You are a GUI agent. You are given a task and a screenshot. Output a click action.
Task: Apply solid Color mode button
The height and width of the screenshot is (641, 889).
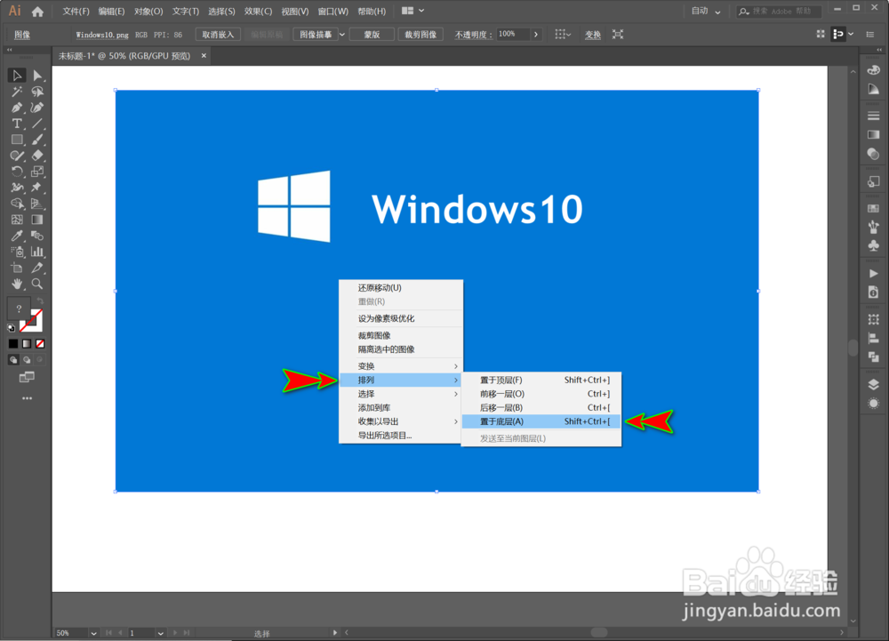click(13, 343)
